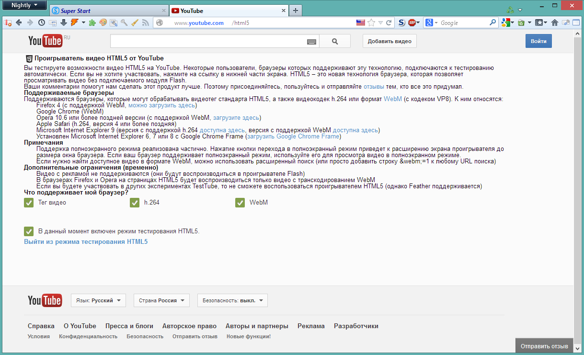Screen dimensions: 584x355
Task: Click the red stop-marked icon at toolbar start
Action: [8, 23]
